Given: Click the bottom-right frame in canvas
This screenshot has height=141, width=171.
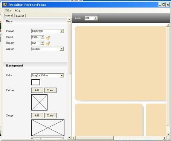Looking at the screenshot, I should coord(156,120).
